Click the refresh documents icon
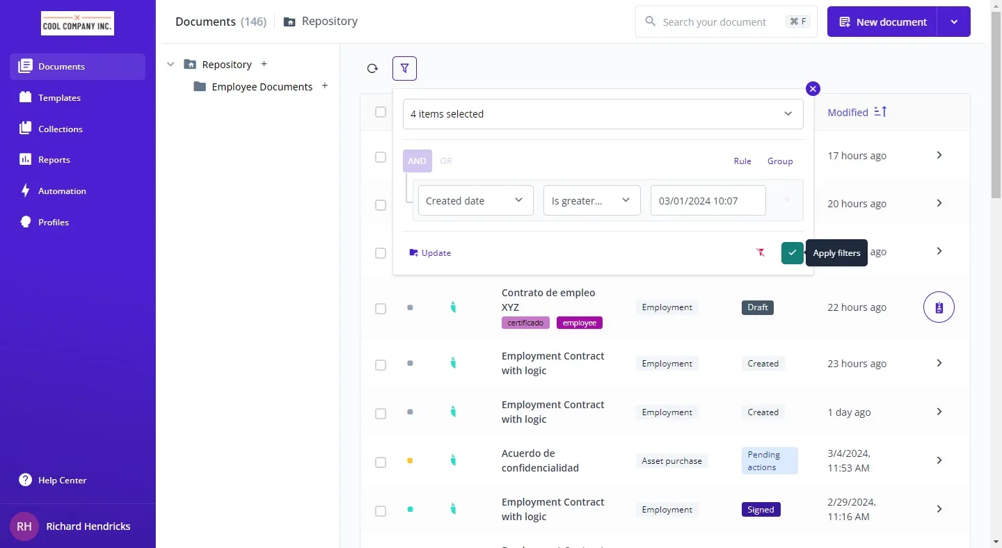The height and width of the screenshot is (548, 1002). pyautogui.click(x=372, y=68)
